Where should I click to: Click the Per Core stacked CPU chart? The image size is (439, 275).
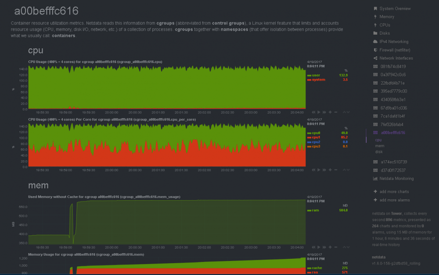pos(167,145)
